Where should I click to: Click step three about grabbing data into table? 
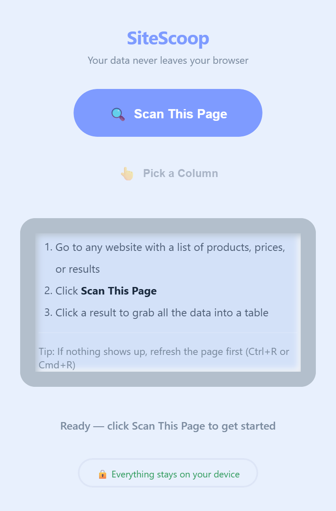click(162, 313)
